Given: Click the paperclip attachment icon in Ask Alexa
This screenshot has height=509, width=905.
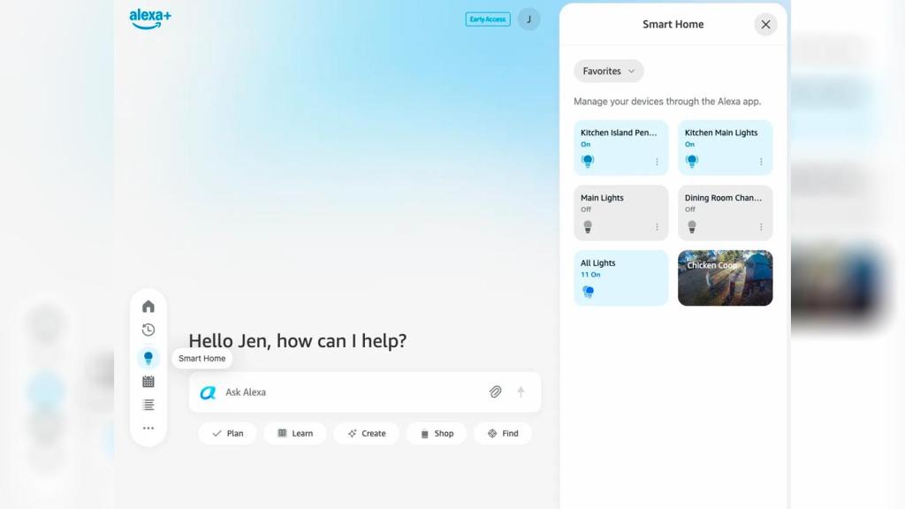Looking at the screenshot, I should (495, 391).
